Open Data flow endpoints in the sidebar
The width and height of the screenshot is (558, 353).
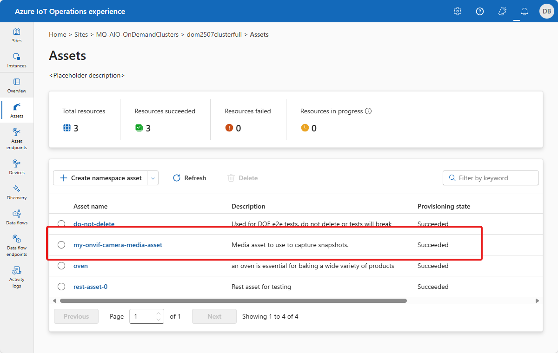pyautogui.click(x=17, y=245)
